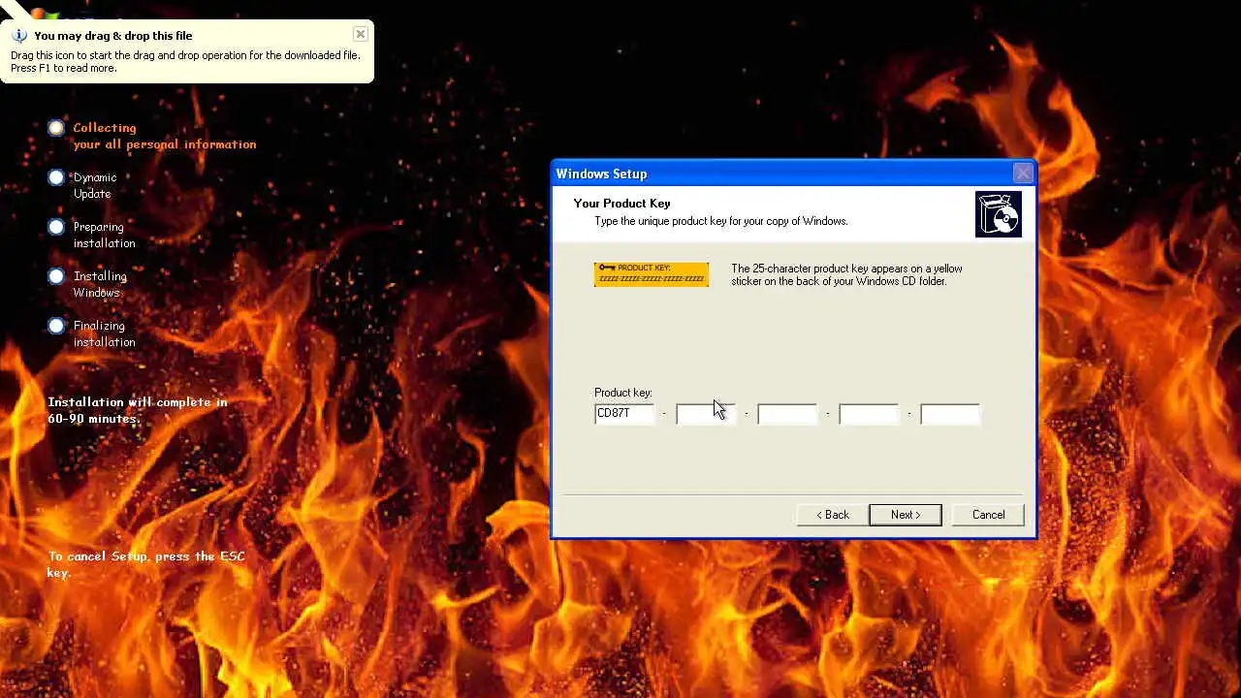Click the Windows CD box icon in Setup
The image size is (1241, 698).
click(x=999, y=214)
